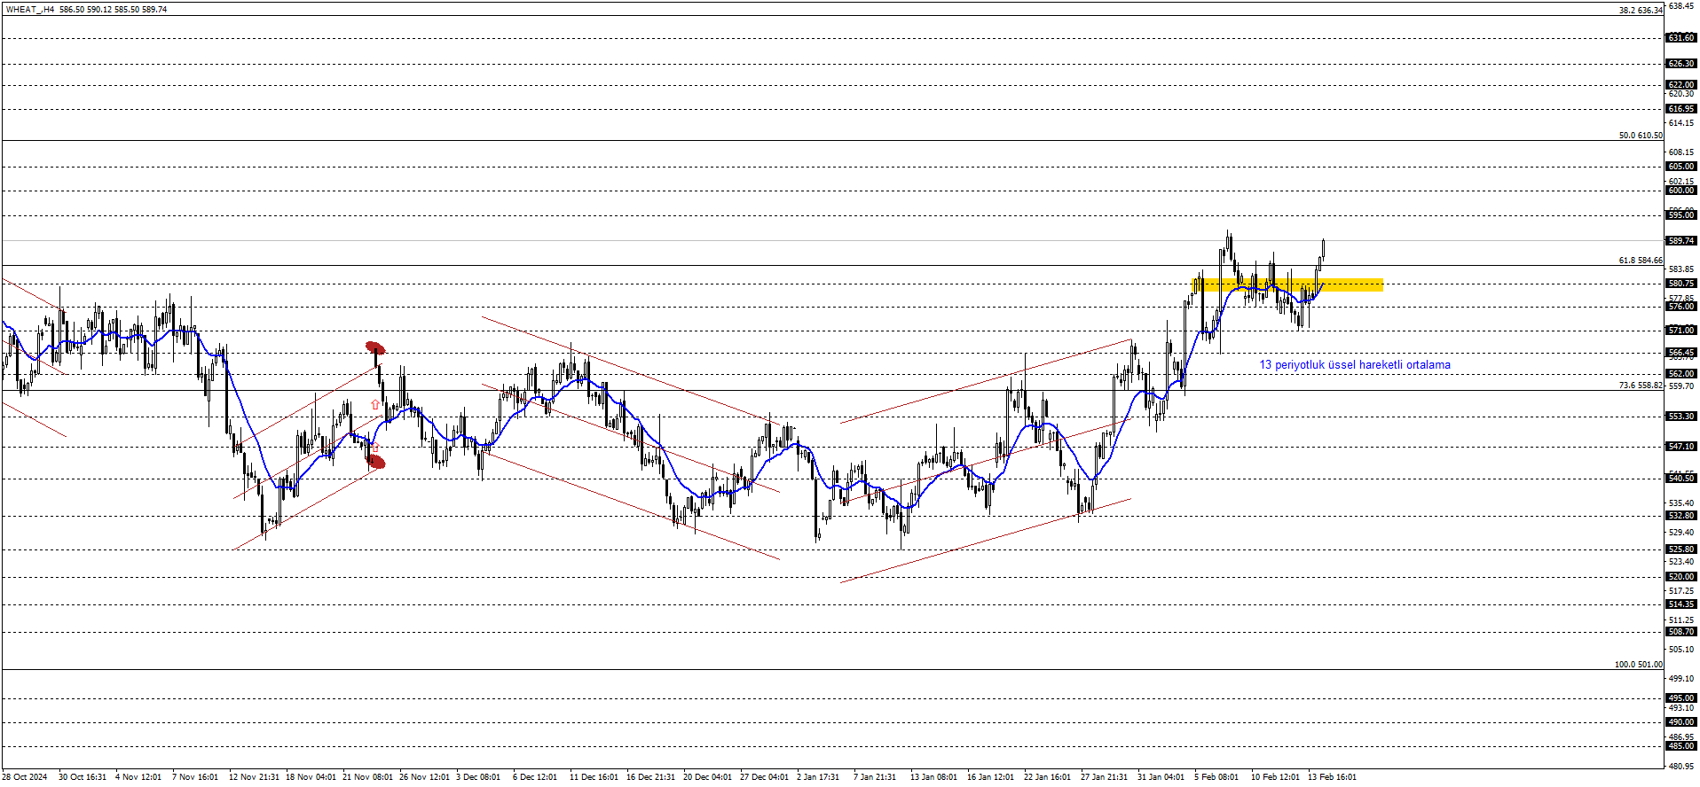
Task: Click the 540.50 price level tag
Action: [1681, 479]
